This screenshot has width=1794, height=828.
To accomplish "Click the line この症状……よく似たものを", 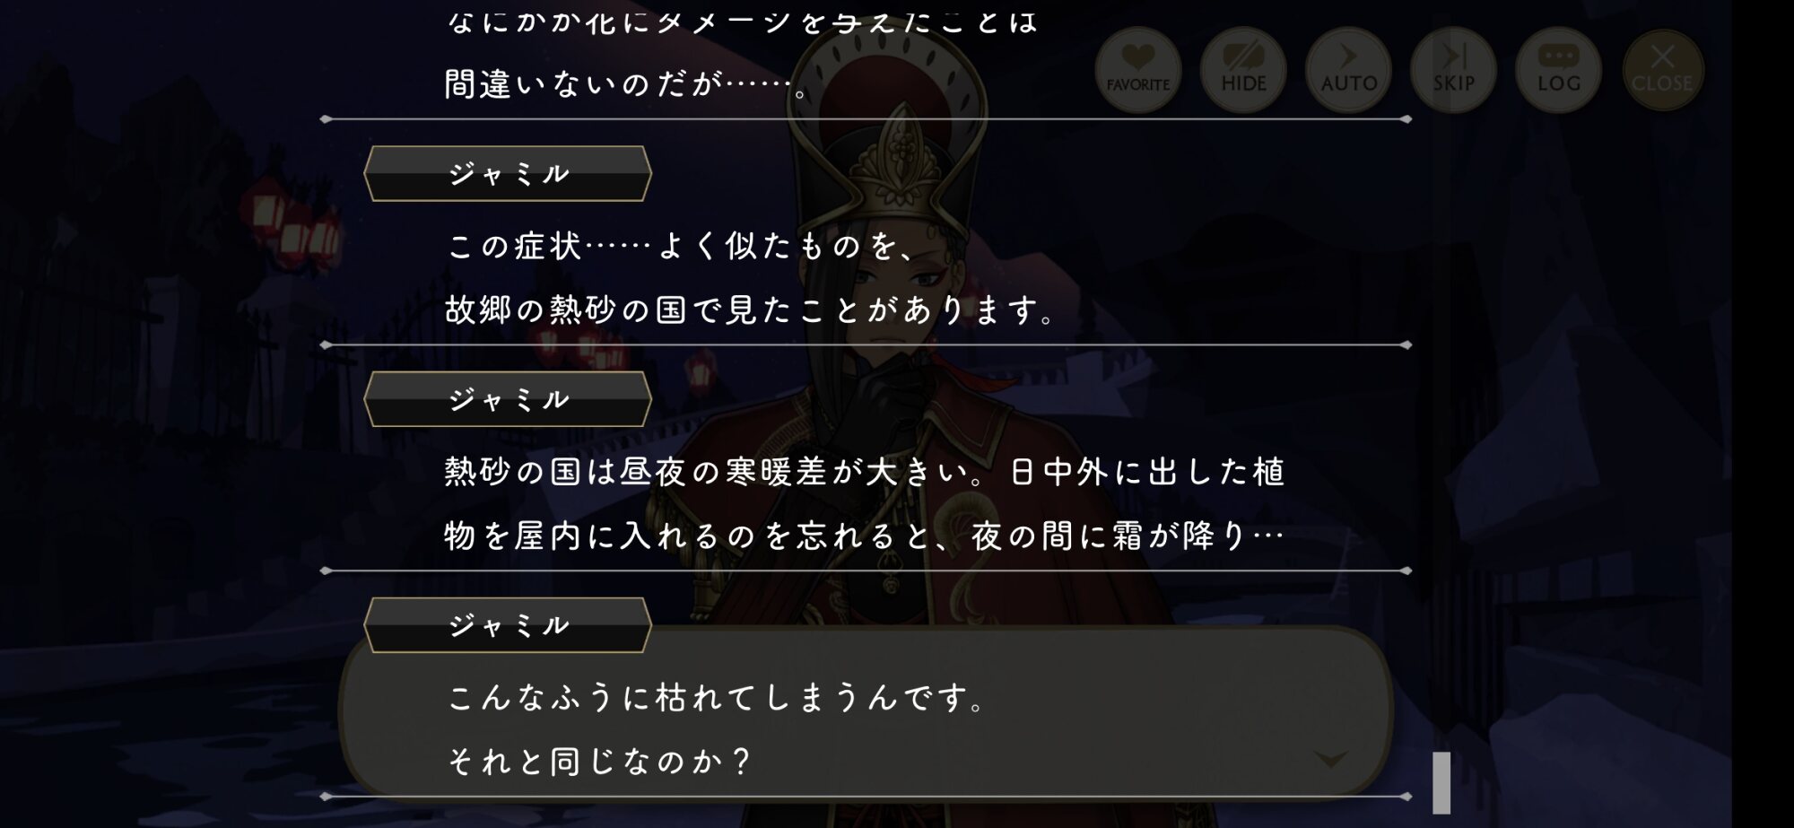I will click(682, 246).
